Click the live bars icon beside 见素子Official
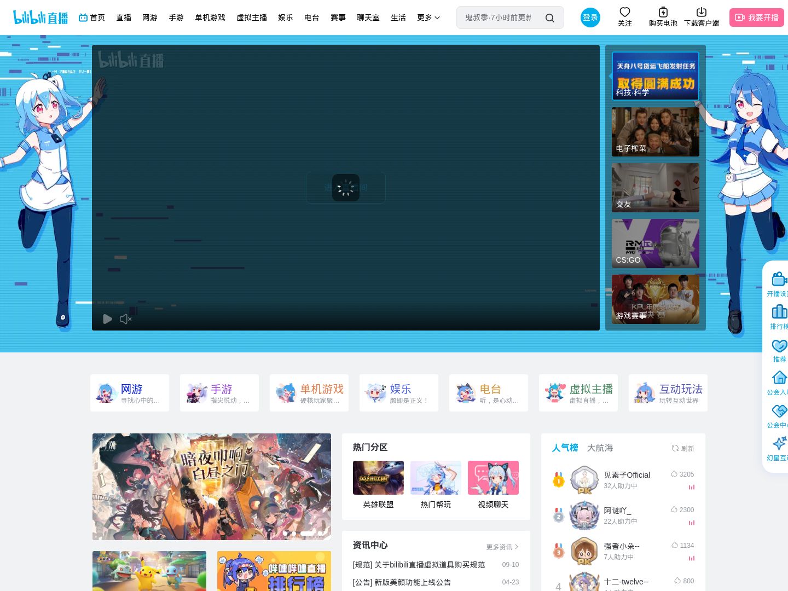788x591 pixels. tap(692, 487)
